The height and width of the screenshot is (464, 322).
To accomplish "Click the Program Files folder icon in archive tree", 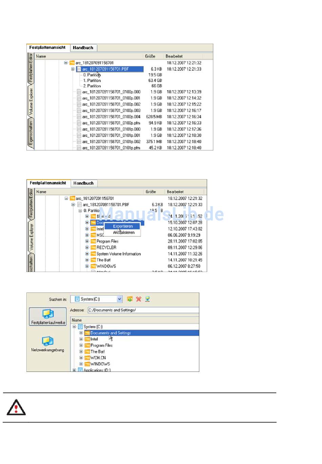I will (x=93, y=241).
